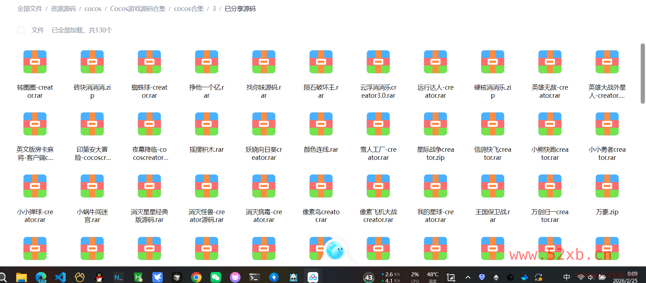Select the 远行达人-creator.rar archive icon
The height and width of the screenshot is (283, 646).
click(x=435, y=62)
